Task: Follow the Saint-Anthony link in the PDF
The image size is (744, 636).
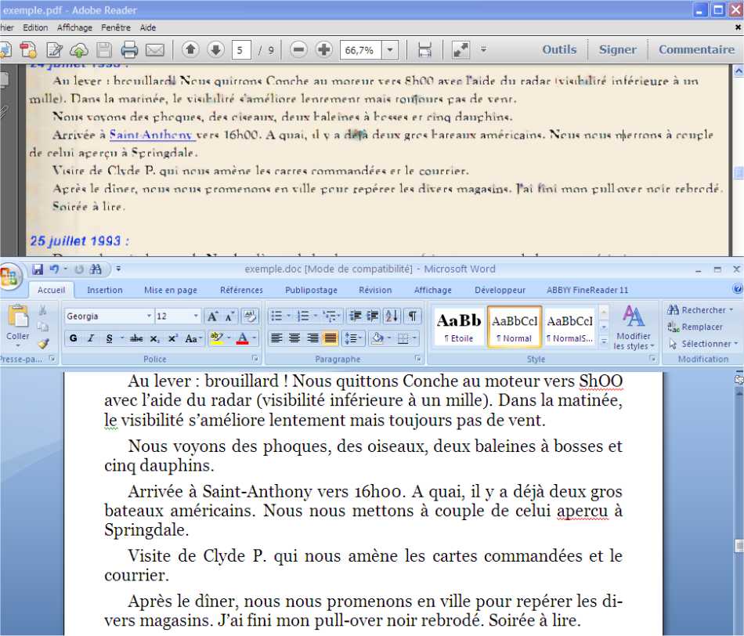Action: pos(151,135)
